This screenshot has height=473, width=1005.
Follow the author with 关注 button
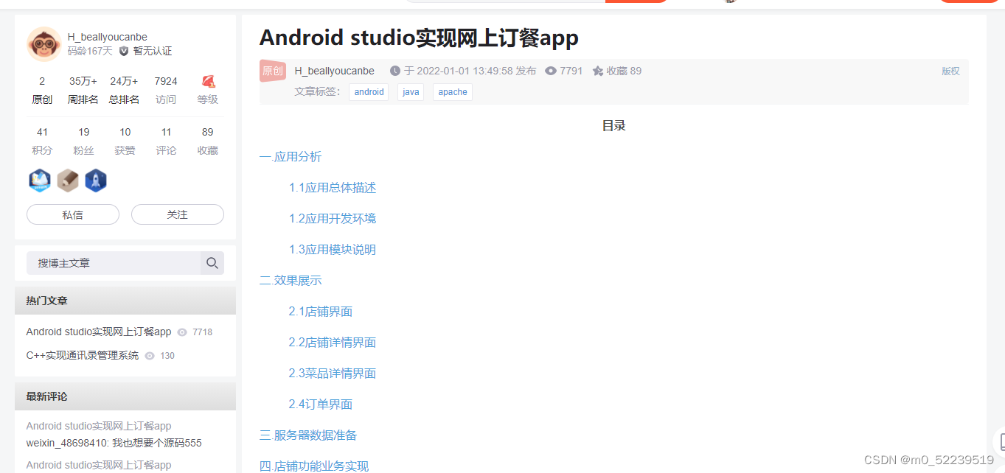[x=178, y=214]
